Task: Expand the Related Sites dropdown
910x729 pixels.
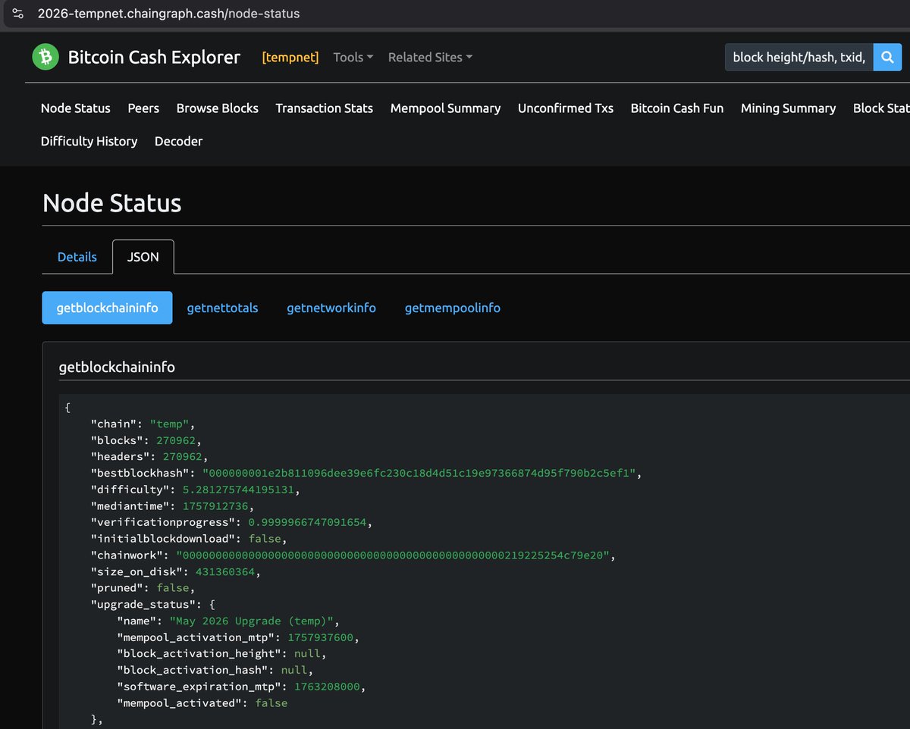Action: (x=430, y=57)
